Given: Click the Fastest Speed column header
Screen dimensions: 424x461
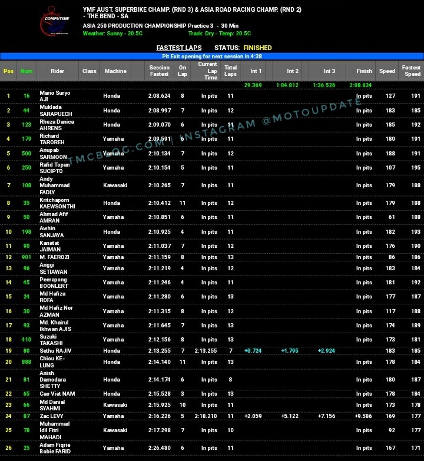Looking at the screenshot, I should point(411,71).
